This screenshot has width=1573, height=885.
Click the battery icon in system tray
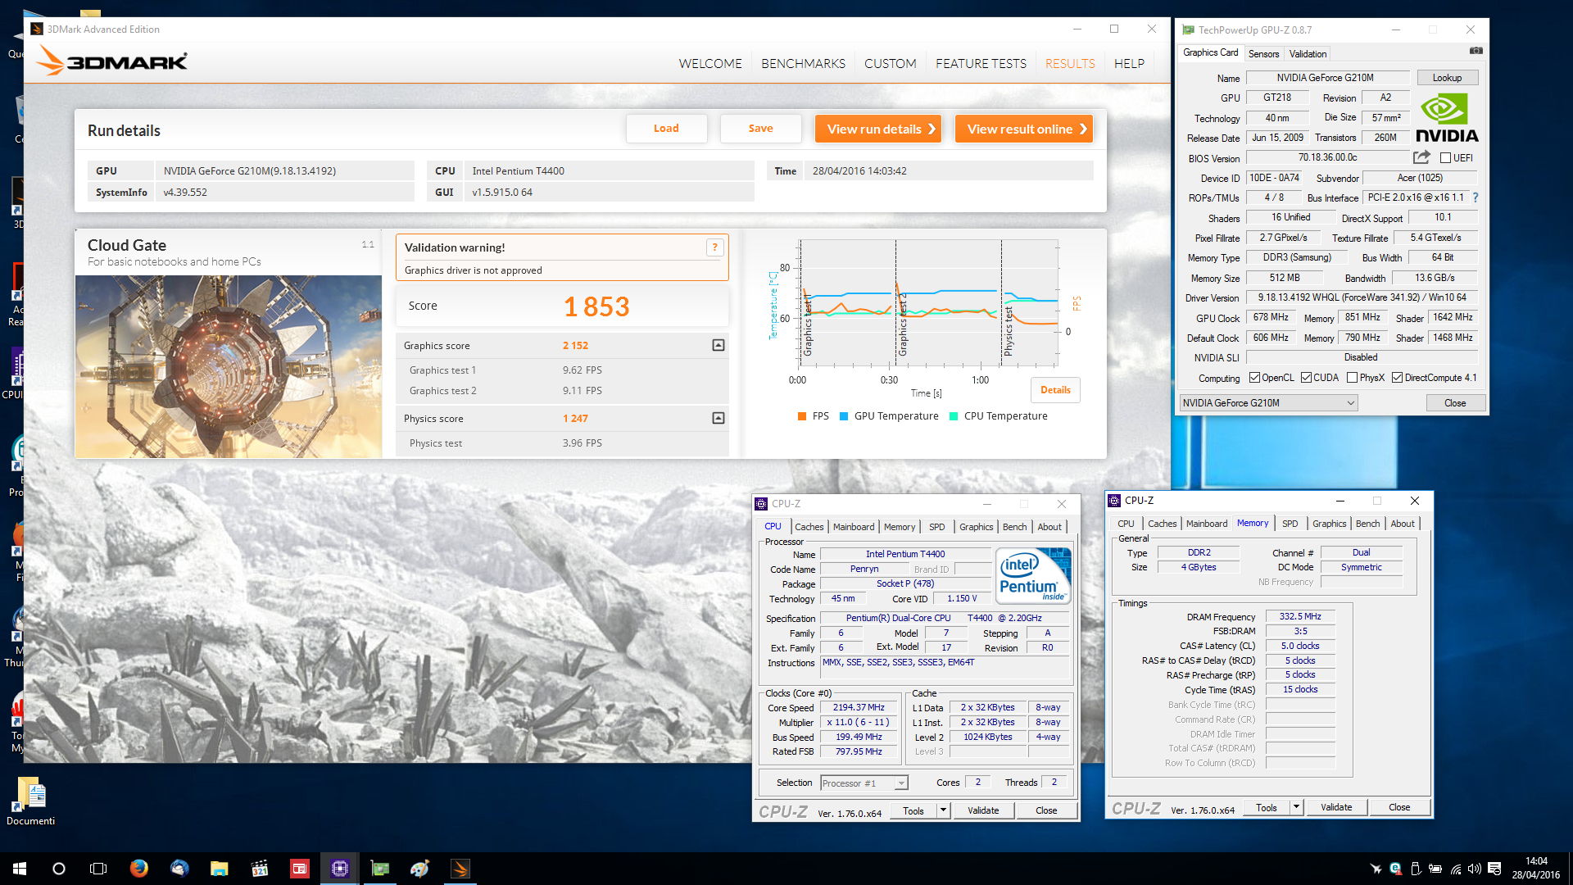(1435, 869)
